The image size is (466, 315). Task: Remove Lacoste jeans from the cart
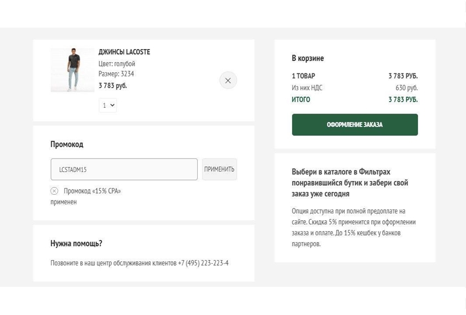(x=228, y=81)
